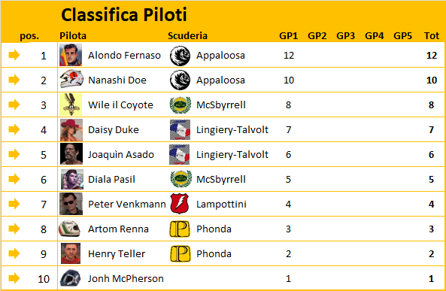Click the yellow arrow at position 10
Image resolution: width=446 pixels, height=291 pixels.
click(14, 278)
